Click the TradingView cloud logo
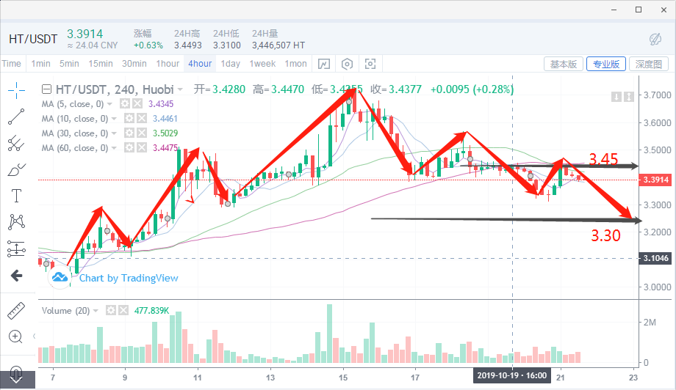This screenshot has width=676, height=390. [x=60, y=277]
